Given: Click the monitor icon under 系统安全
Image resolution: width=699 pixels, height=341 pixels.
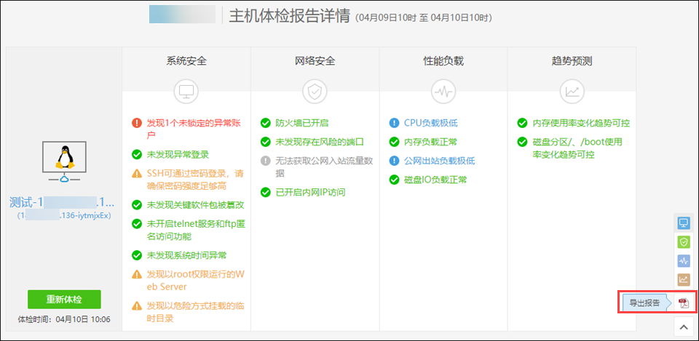Looking at the screenshot, I should [186, 91].
